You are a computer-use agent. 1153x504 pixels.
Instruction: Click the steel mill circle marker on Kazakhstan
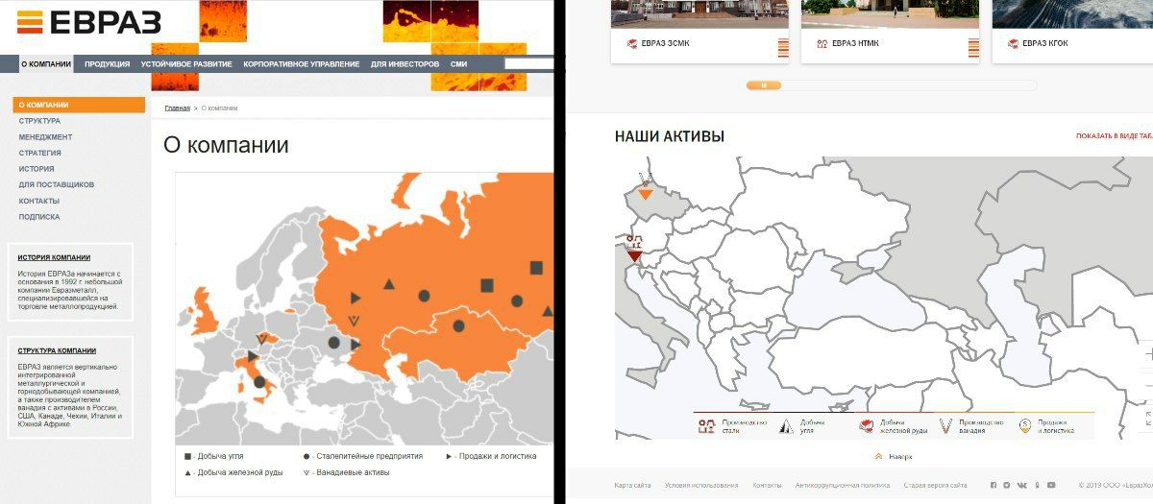(458, 326)
